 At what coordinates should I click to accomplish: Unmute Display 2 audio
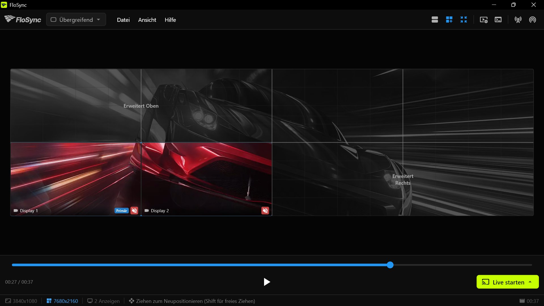coord(265,211)
